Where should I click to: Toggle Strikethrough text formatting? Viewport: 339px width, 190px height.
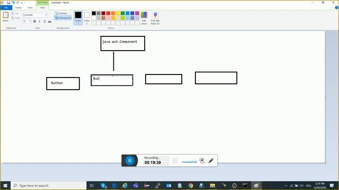50,21
